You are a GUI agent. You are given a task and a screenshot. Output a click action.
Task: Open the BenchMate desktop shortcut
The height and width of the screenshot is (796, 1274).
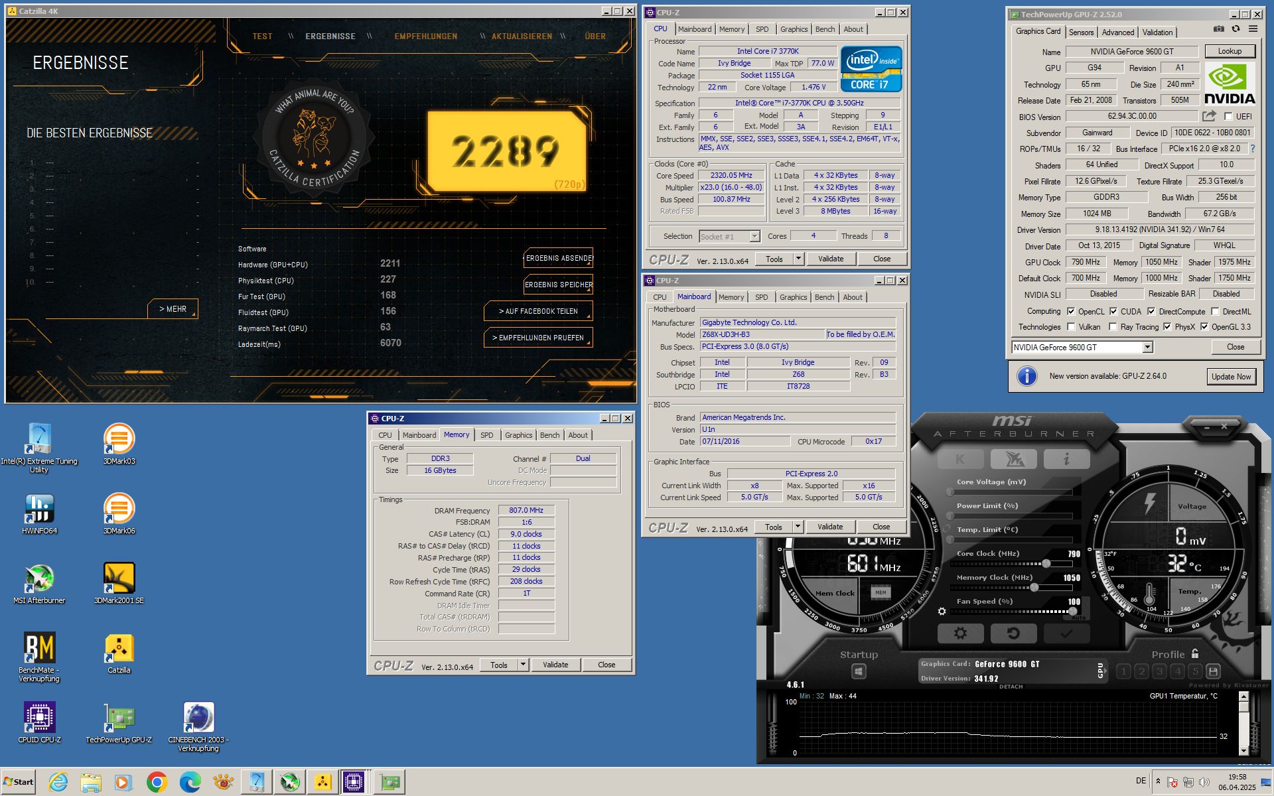coord(39,657)
